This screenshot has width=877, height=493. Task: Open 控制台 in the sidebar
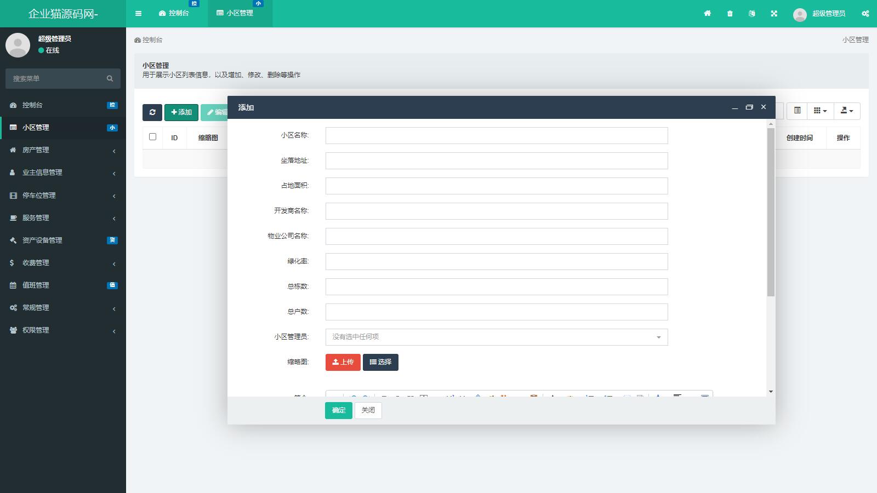63,105
